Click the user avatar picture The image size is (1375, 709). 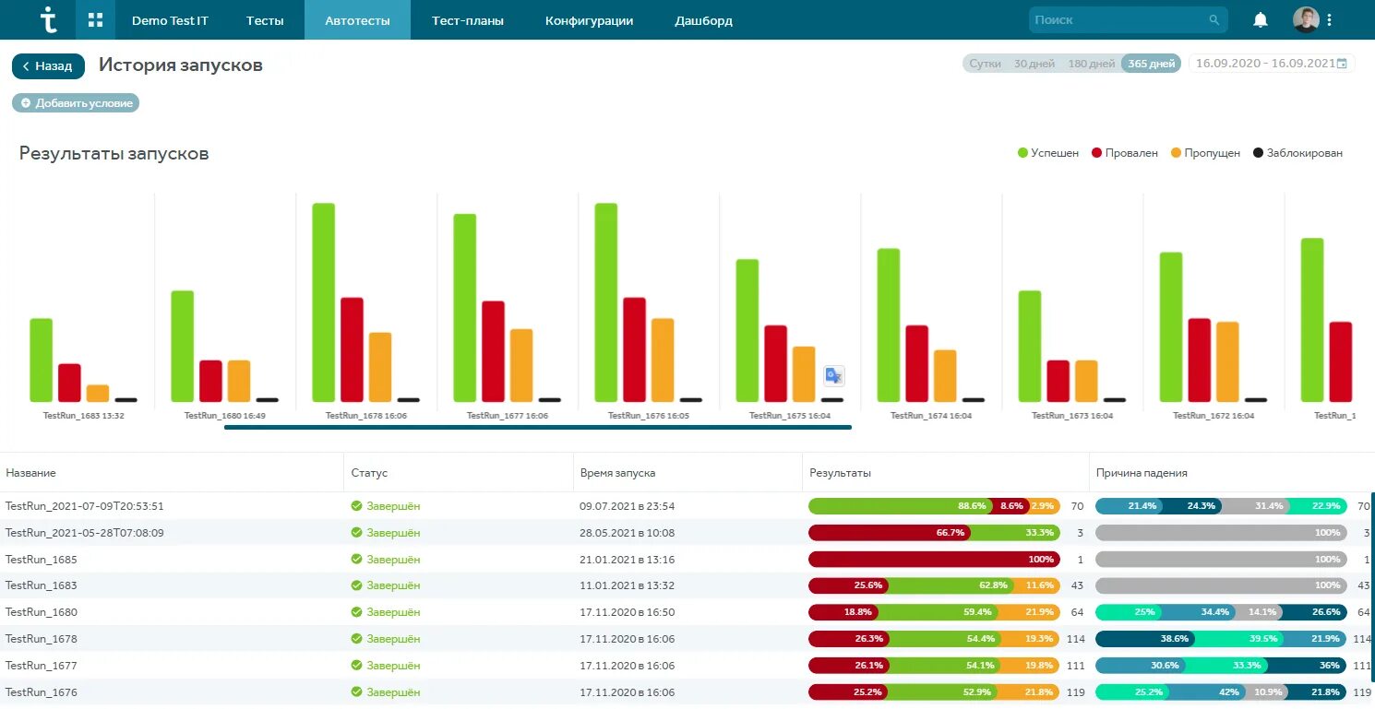pyautogui.click(x=1305, y=19)
